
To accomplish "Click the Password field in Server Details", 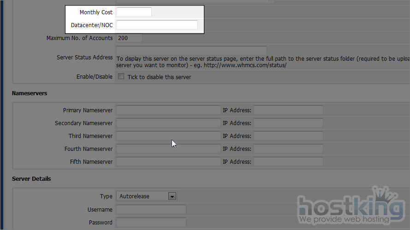I will tap(151, 223).
